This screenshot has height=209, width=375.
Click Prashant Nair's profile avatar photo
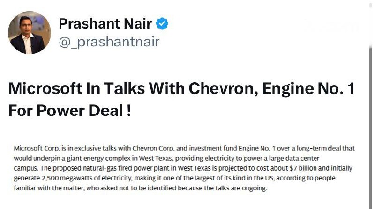click(x=30, y=33)
